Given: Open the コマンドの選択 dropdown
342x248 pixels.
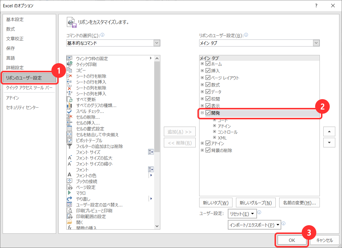Looking at the screenshot, I should point(157,43).
